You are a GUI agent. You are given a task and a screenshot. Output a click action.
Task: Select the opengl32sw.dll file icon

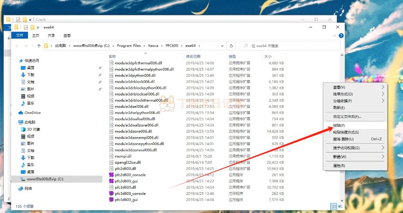(x=111, y=162)
